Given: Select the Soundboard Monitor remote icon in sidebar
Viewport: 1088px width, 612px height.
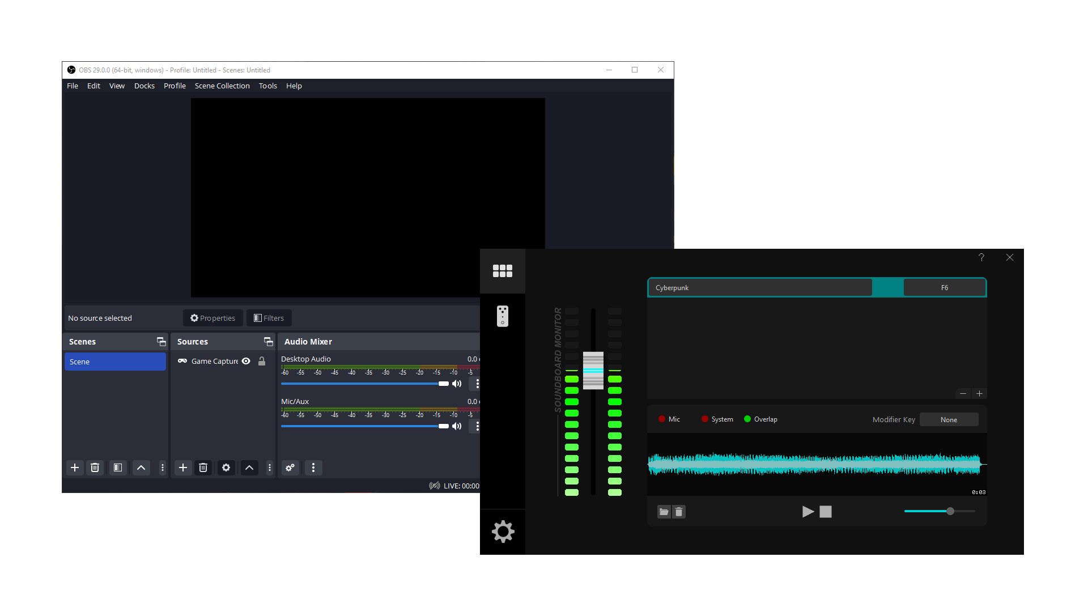Looking at the screenshot, I should pos(502,316).
